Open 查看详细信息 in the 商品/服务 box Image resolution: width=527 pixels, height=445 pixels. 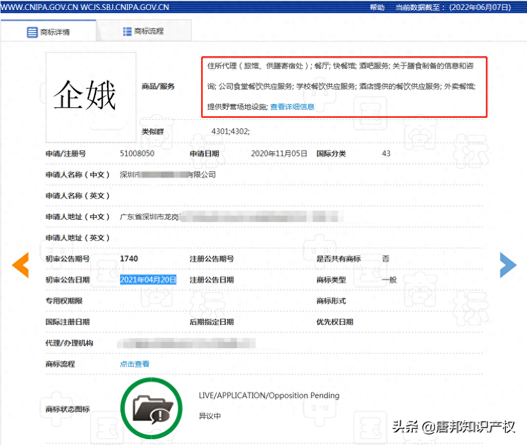point(292,106)
